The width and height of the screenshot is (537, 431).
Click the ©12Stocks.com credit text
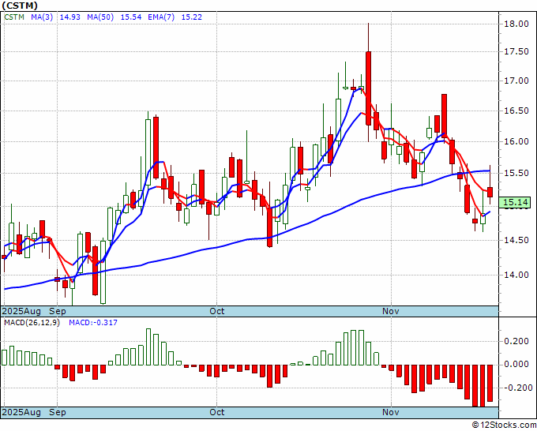[x=504, y=425]
